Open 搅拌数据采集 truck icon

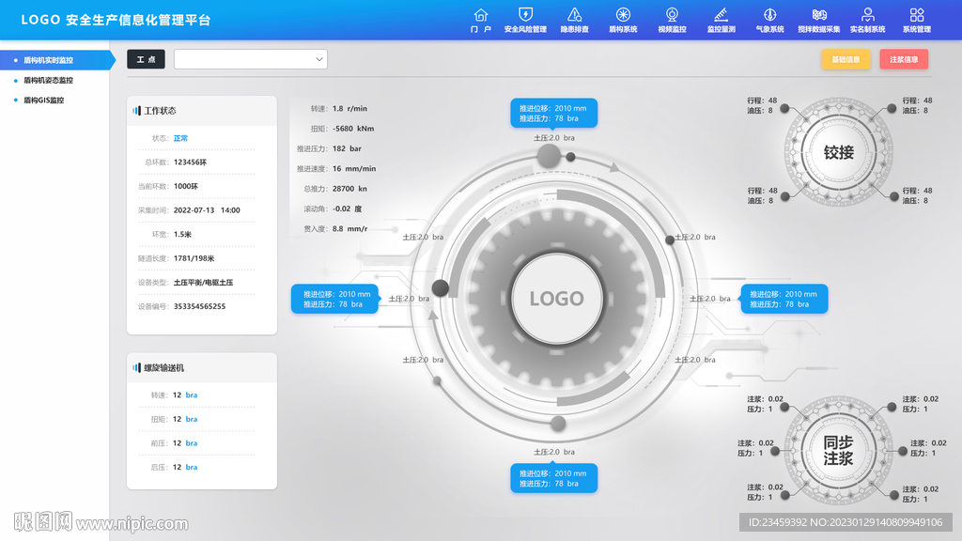point(819,15)
